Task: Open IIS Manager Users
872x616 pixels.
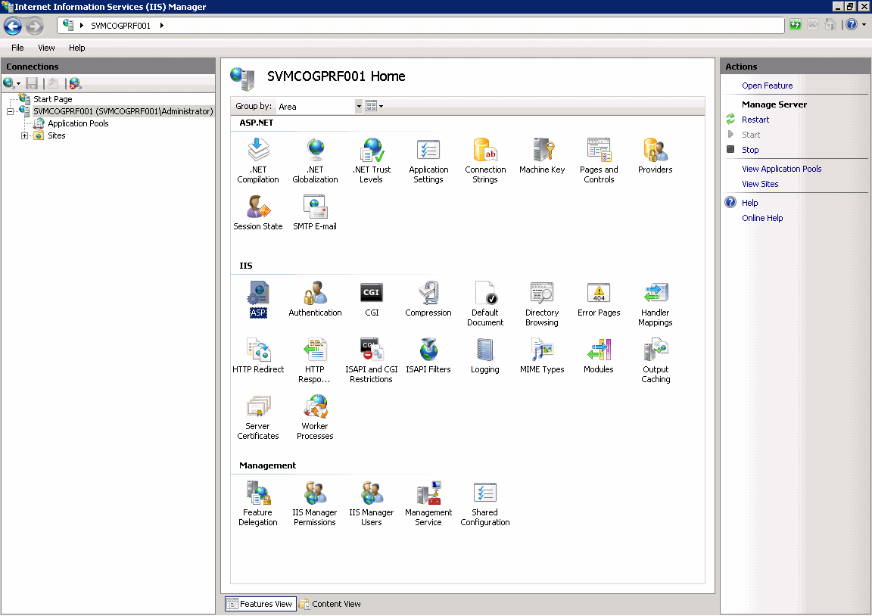Action: (372, 503)
